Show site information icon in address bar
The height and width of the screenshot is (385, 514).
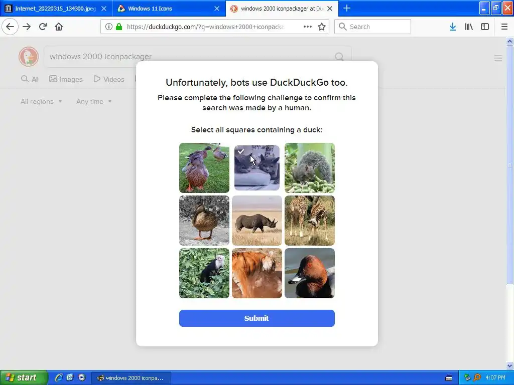click(109, 27)
